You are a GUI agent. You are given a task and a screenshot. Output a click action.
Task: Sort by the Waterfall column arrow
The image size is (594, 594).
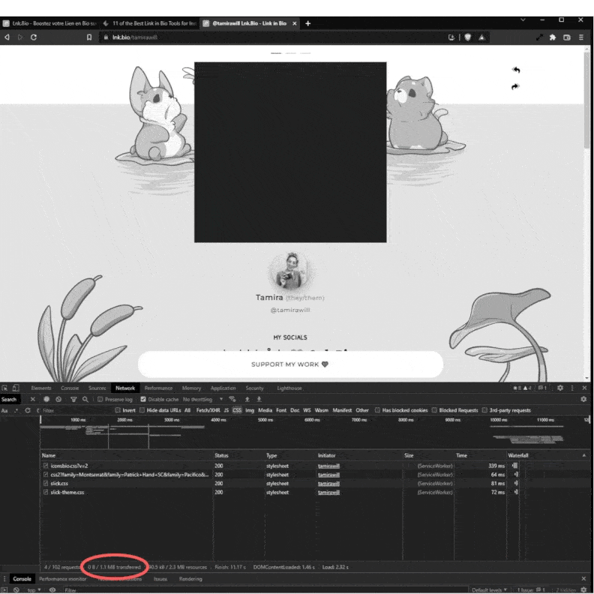coord(583,455)
